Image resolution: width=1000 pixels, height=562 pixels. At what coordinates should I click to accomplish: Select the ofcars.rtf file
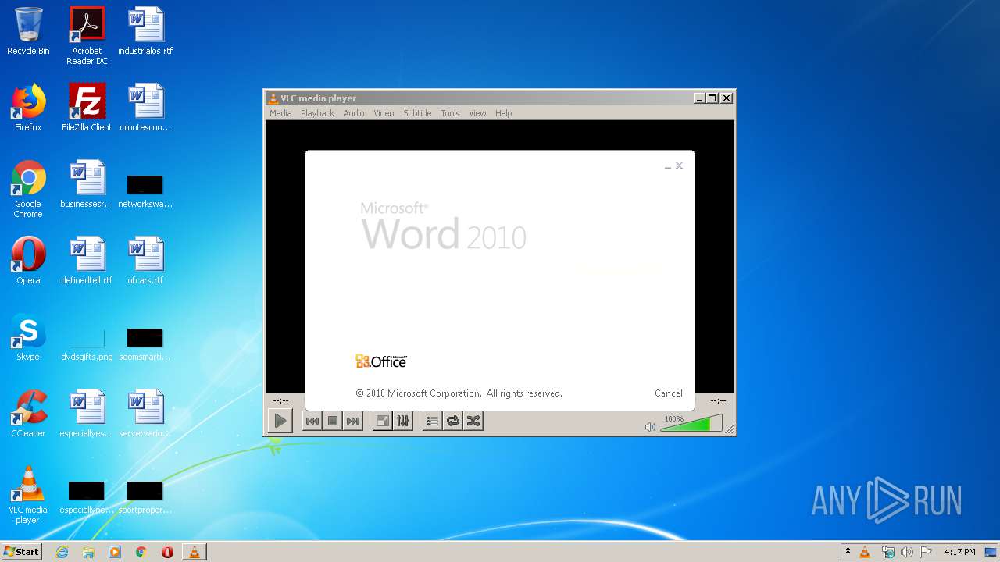click(145, 261)
